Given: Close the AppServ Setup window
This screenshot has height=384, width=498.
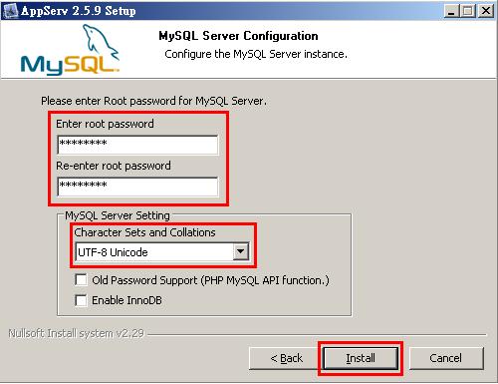Looking at the screenshot, I should click(x=486, y=11).
